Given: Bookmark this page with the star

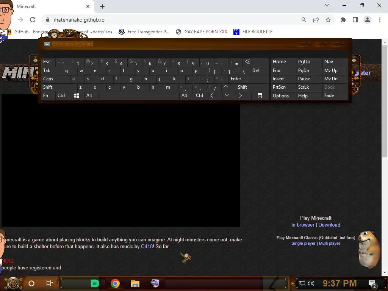Looking at the screenshot, I should 328,20.
